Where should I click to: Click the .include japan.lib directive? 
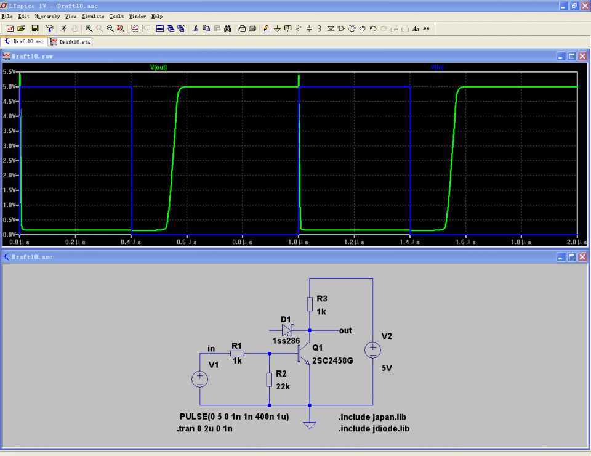tap(372, 417)
